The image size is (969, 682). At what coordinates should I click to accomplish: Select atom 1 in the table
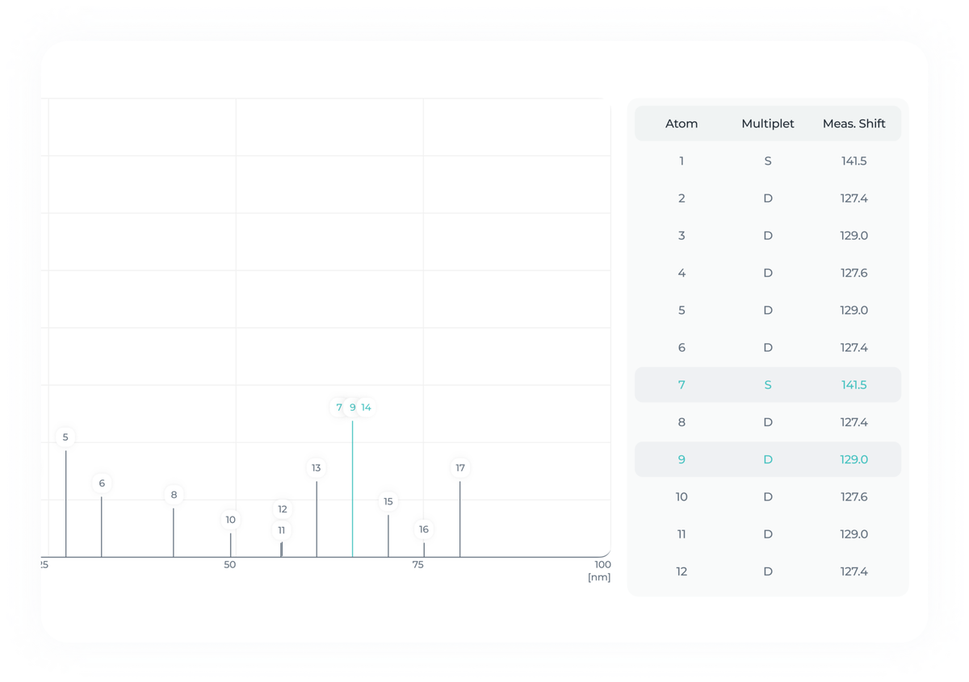[768, 161]
